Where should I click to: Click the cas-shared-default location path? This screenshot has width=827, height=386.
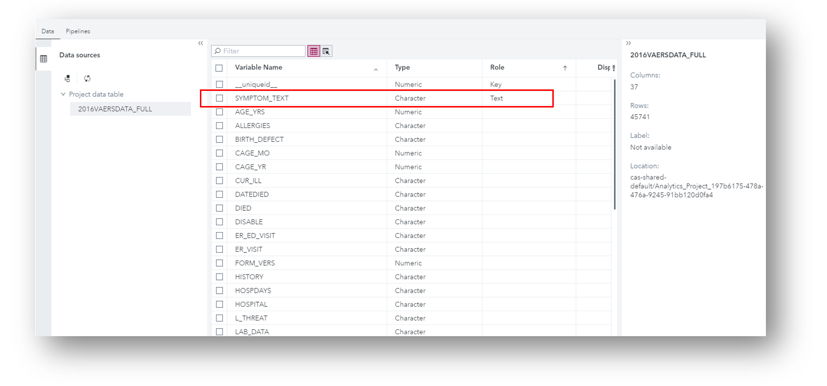[696, 186]
